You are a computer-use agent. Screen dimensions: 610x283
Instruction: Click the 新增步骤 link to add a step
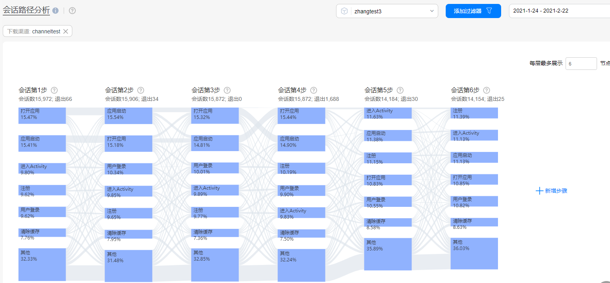tap(555, 190)
